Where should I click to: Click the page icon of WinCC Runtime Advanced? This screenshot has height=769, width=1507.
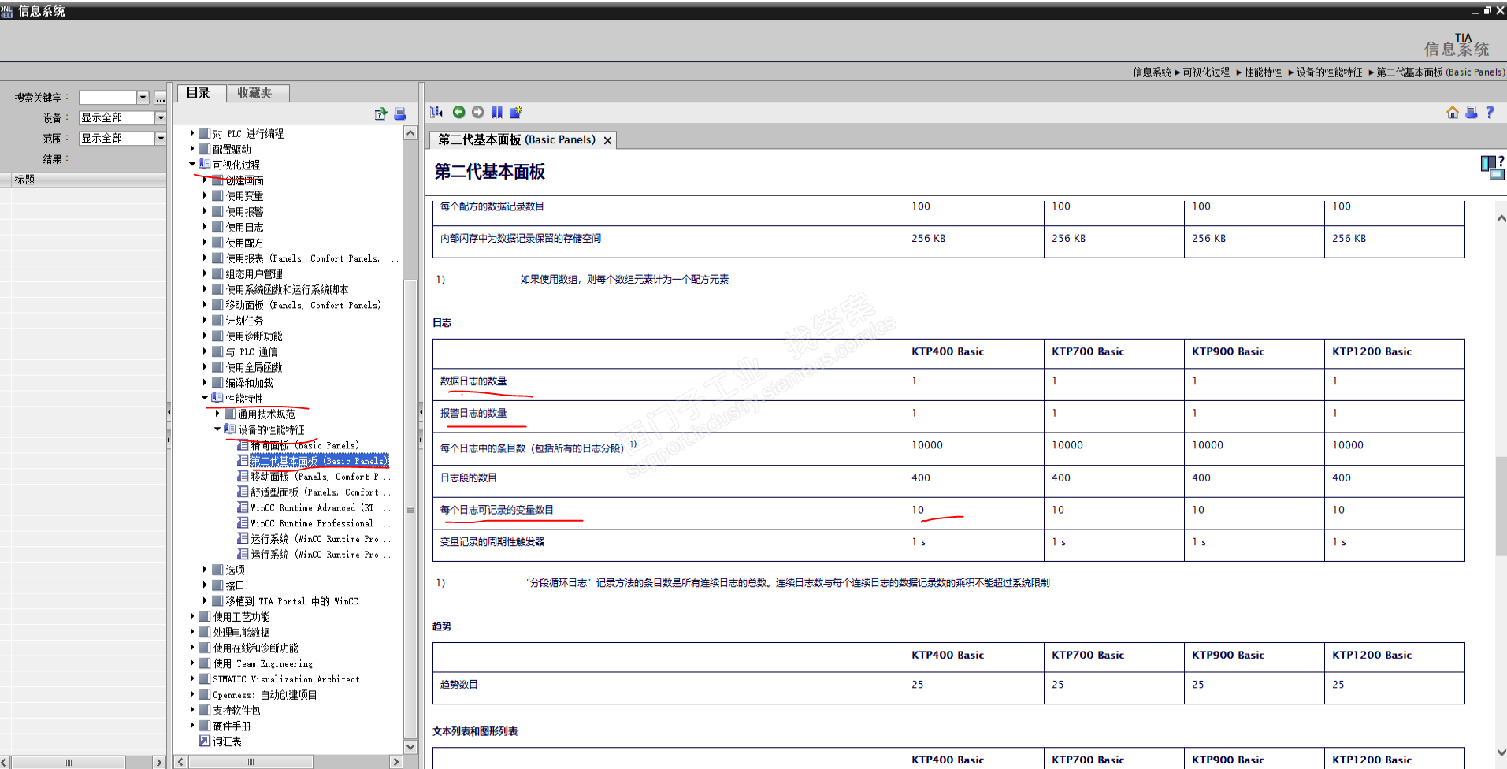(243, 507)
